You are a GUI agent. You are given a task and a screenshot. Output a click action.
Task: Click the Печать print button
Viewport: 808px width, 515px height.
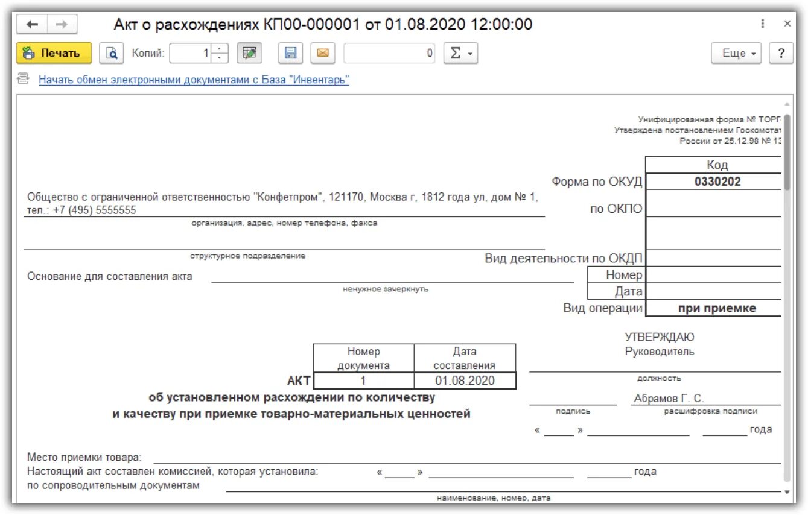[x=54, y=53]
